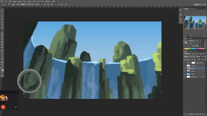Select the Horizontal Type tool

click(2, 53)
